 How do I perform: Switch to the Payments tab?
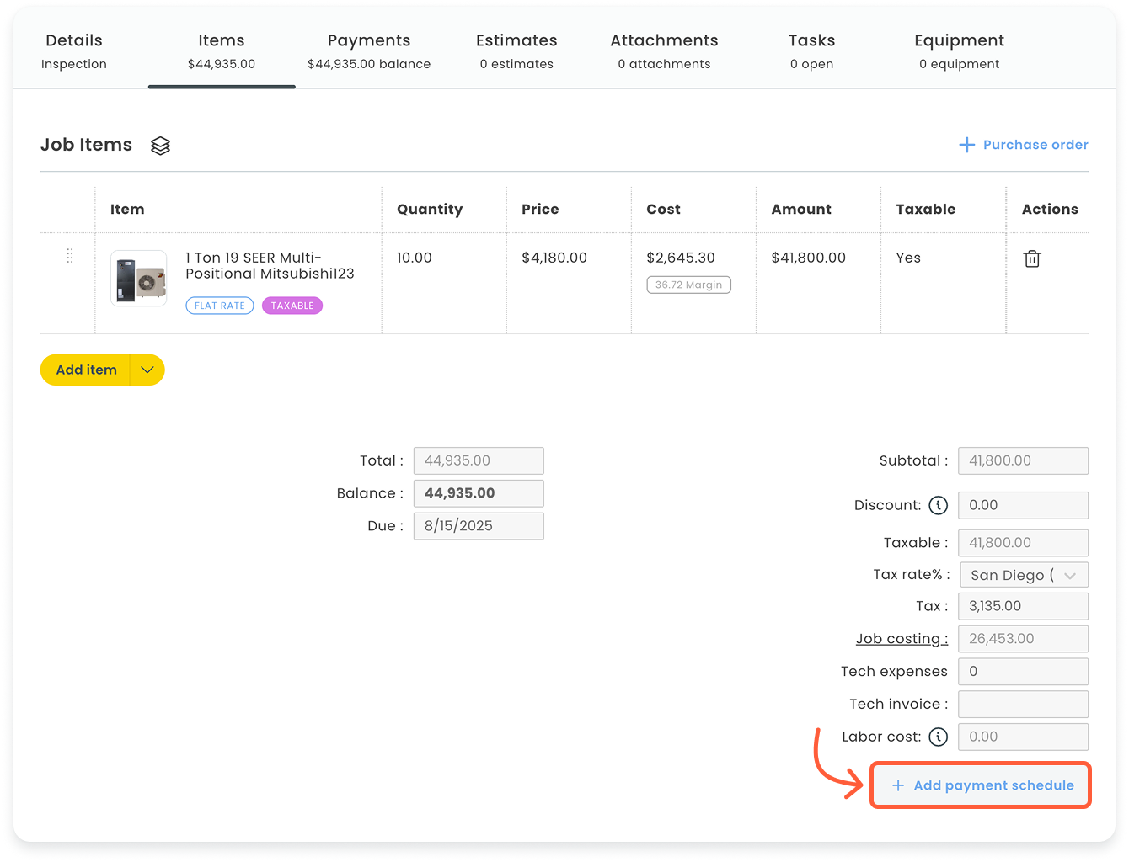[x=368, y=40]
